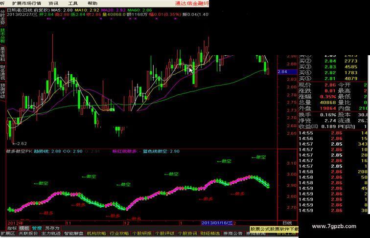Select the 个股资讯 bottom tab
The height and width of the screenshot is (238, 370).
tap(187, 234)
